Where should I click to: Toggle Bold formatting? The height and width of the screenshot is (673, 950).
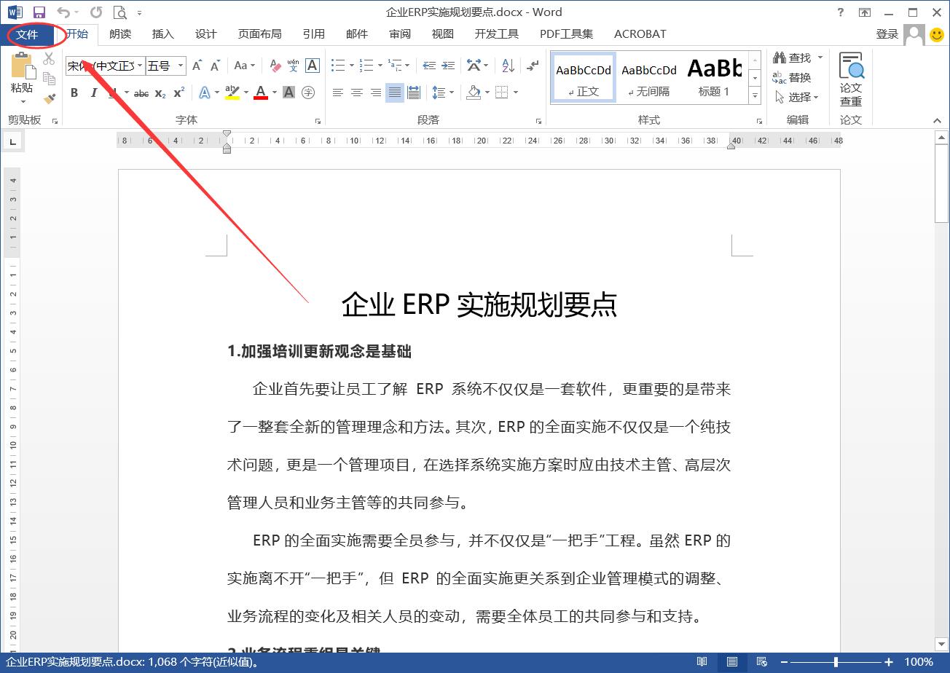coord(74,93)
